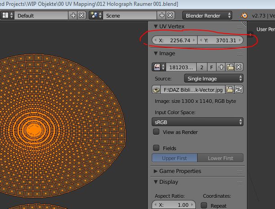Open the sRGB color space dropdown
This screenshot has height=209, width=275.
198,122
